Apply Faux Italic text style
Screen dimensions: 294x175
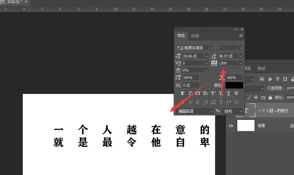[191, 94]
